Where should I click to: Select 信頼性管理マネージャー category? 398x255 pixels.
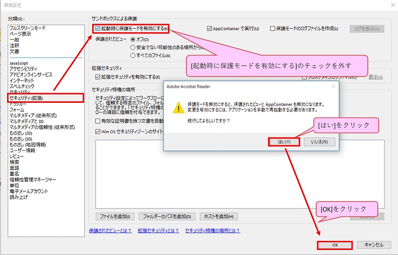pos(33,179)
